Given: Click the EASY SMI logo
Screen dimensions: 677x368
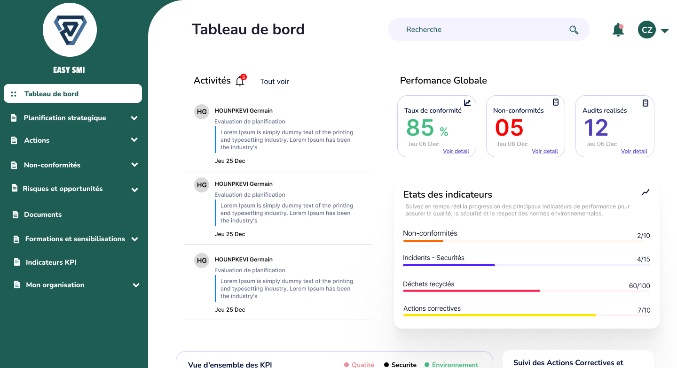Looking at the screenshot, I should (70, 30).
